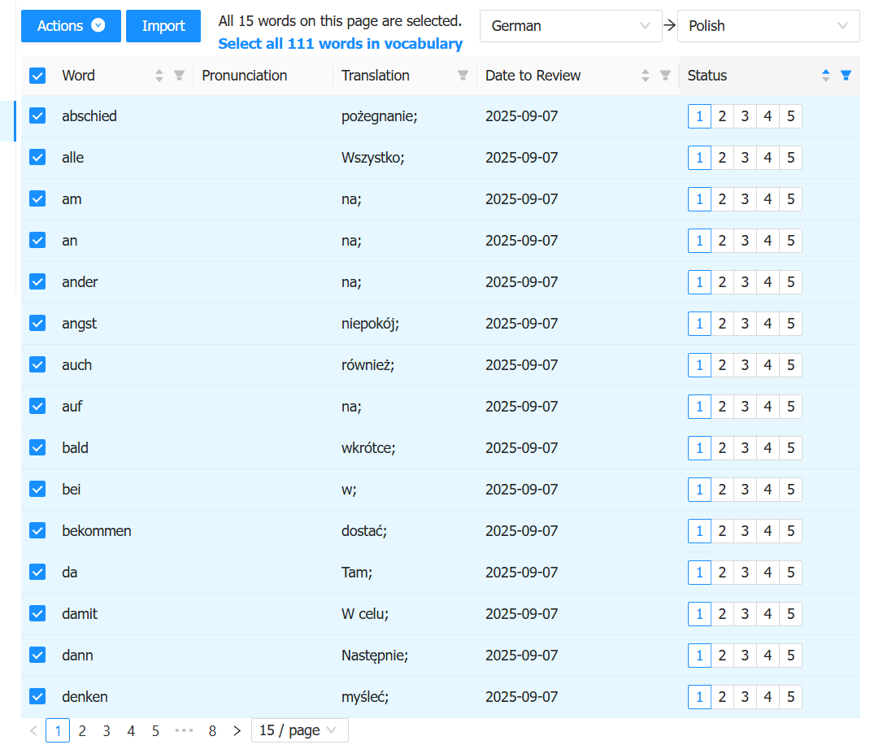Uncheck the abschied row checkbox
Screen dimensions: 896x745
[x=37, y=116]
